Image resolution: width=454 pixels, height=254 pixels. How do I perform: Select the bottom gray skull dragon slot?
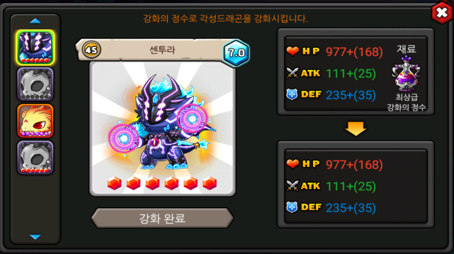[35, 157]
